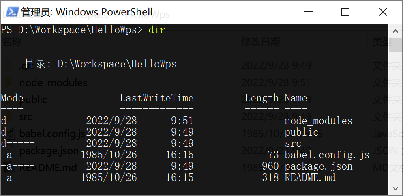The width and height of the screenshot is (403, 196).
Task: Click the title '管理员: Windows PowerShell'
Action: (87, 12)
